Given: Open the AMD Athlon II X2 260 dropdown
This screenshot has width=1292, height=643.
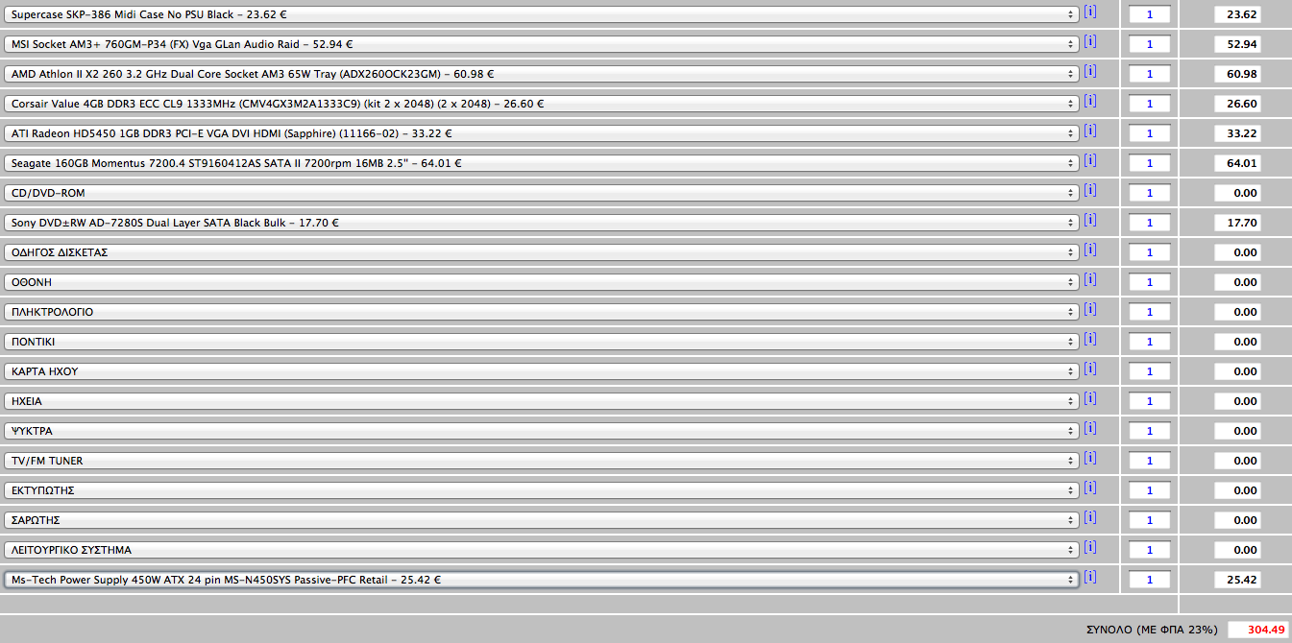Looking at the screenshot, I should tap(542, 74).
